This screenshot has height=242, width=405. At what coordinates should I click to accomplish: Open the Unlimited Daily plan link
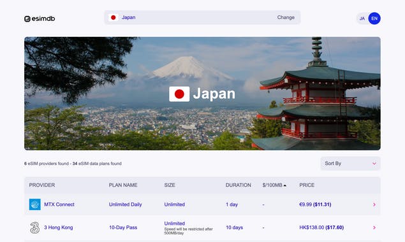click(x=125, y=204)
